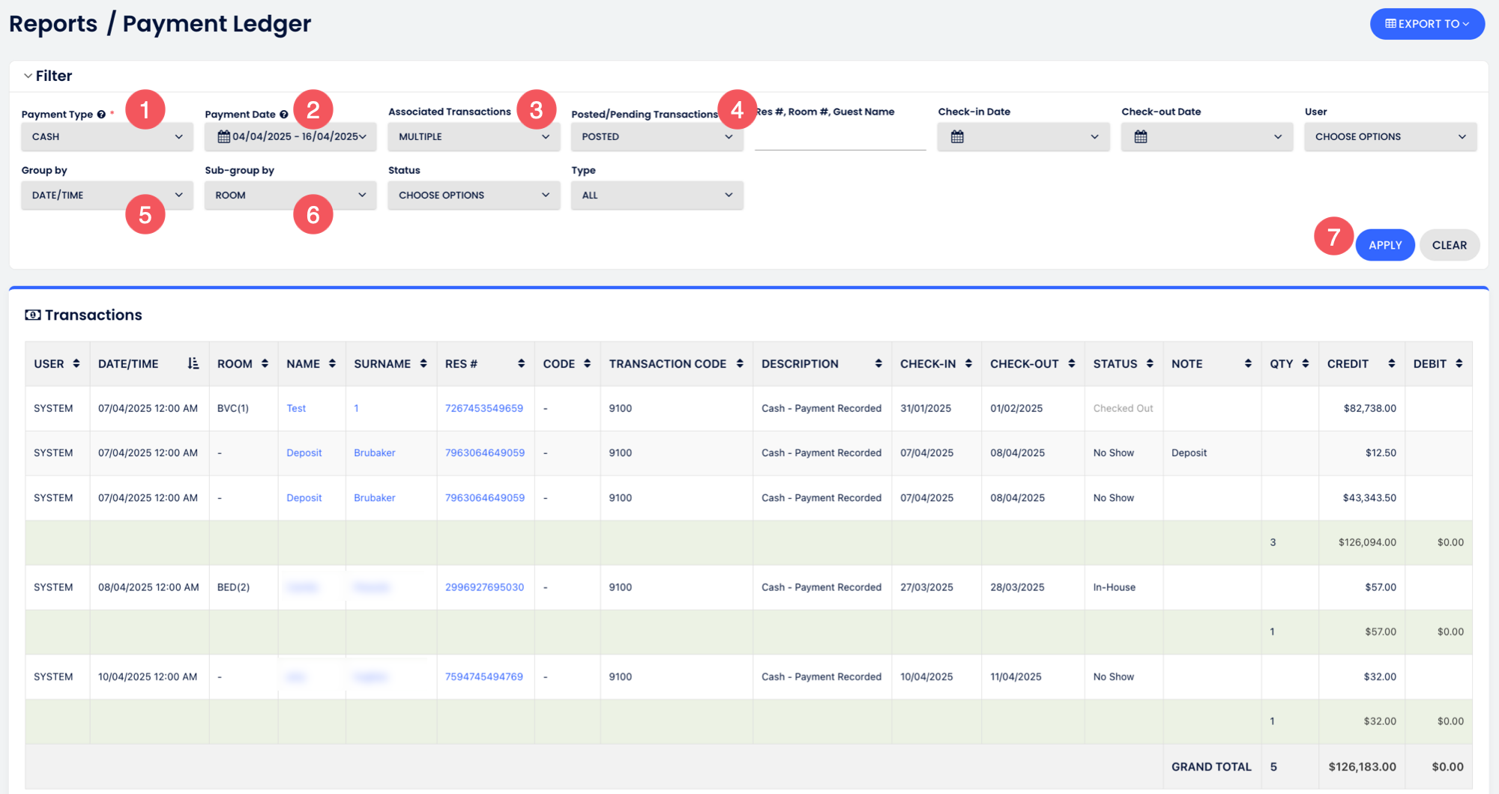This screenshot has width=1499, height=794.
Task: Open reservation number 7267453549659
Action: tap(484, 408)
